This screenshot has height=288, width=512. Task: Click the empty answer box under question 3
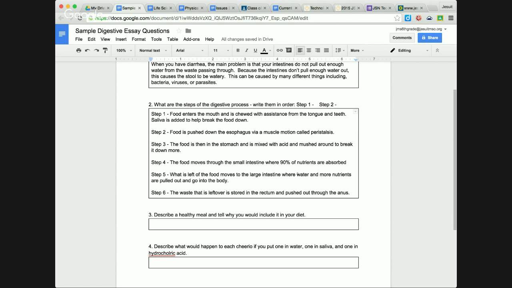coord(254,224)
